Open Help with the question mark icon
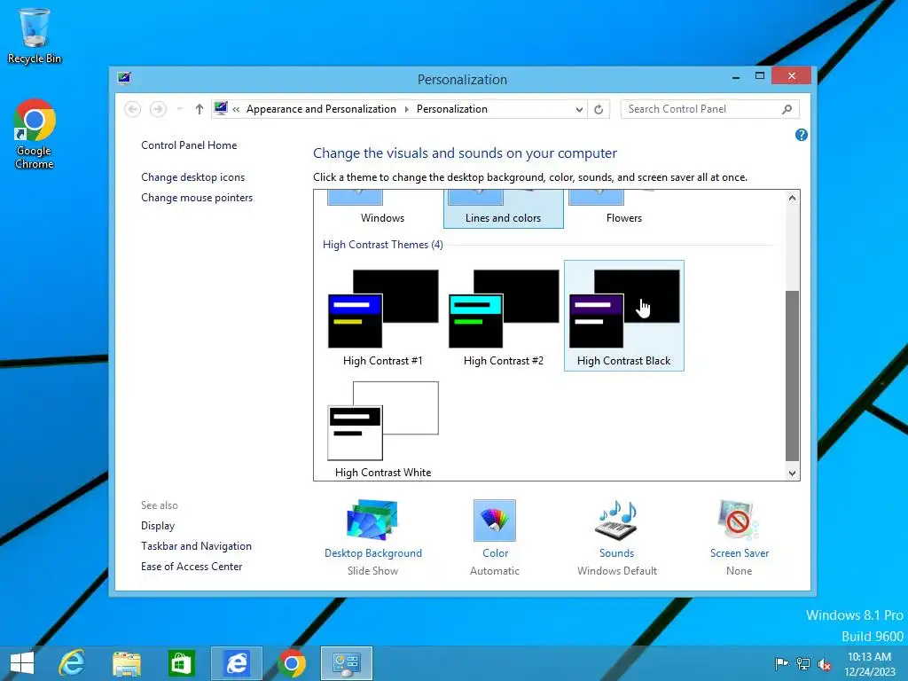This screenshot has height=681, width=908. (802, 135)
